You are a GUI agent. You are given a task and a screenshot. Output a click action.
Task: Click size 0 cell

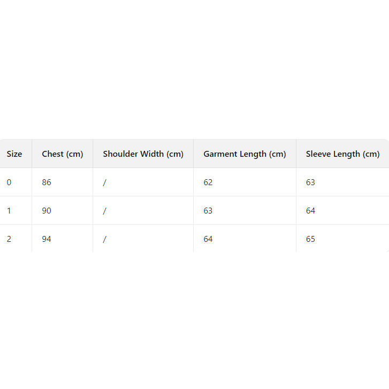click(x=9, y=182)
